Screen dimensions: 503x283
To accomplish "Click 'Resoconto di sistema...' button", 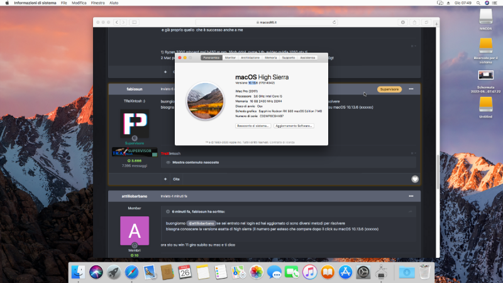I will coord(253,126).
